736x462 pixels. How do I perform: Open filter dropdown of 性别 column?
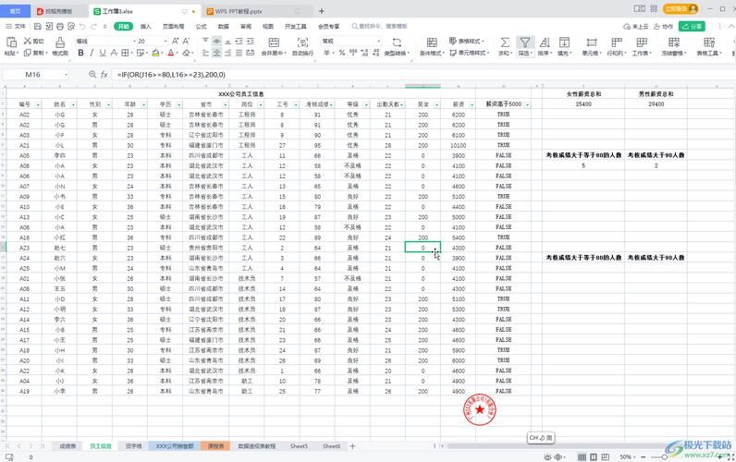[x=108, y=104]
